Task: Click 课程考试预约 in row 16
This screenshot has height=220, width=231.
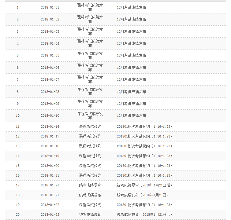Action: point(90,175)
